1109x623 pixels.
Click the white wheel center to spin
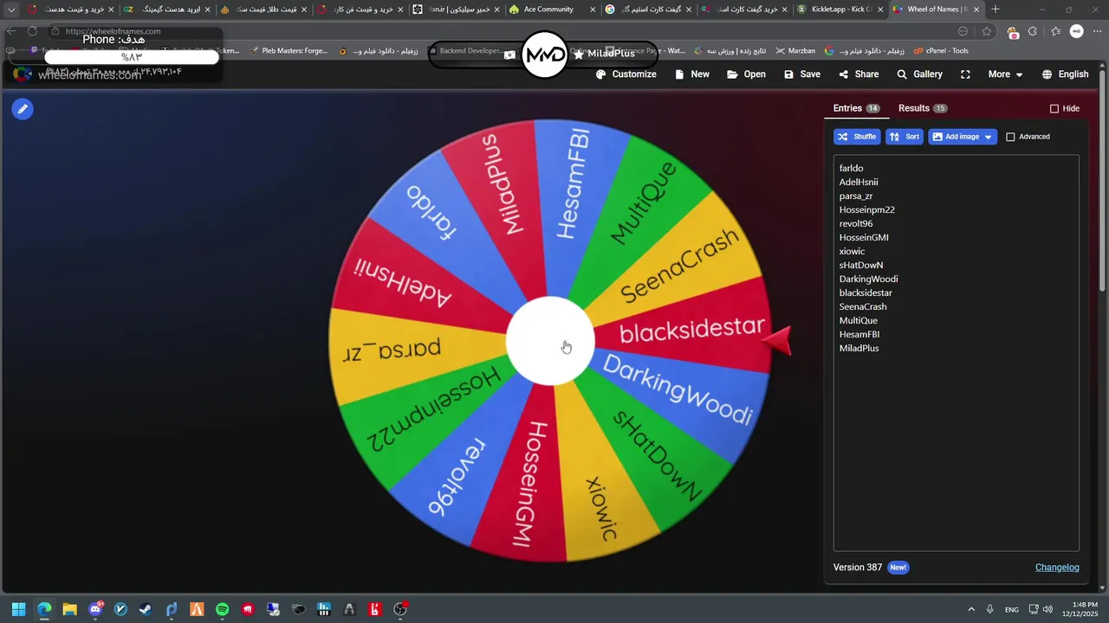[x=550, y=342]
